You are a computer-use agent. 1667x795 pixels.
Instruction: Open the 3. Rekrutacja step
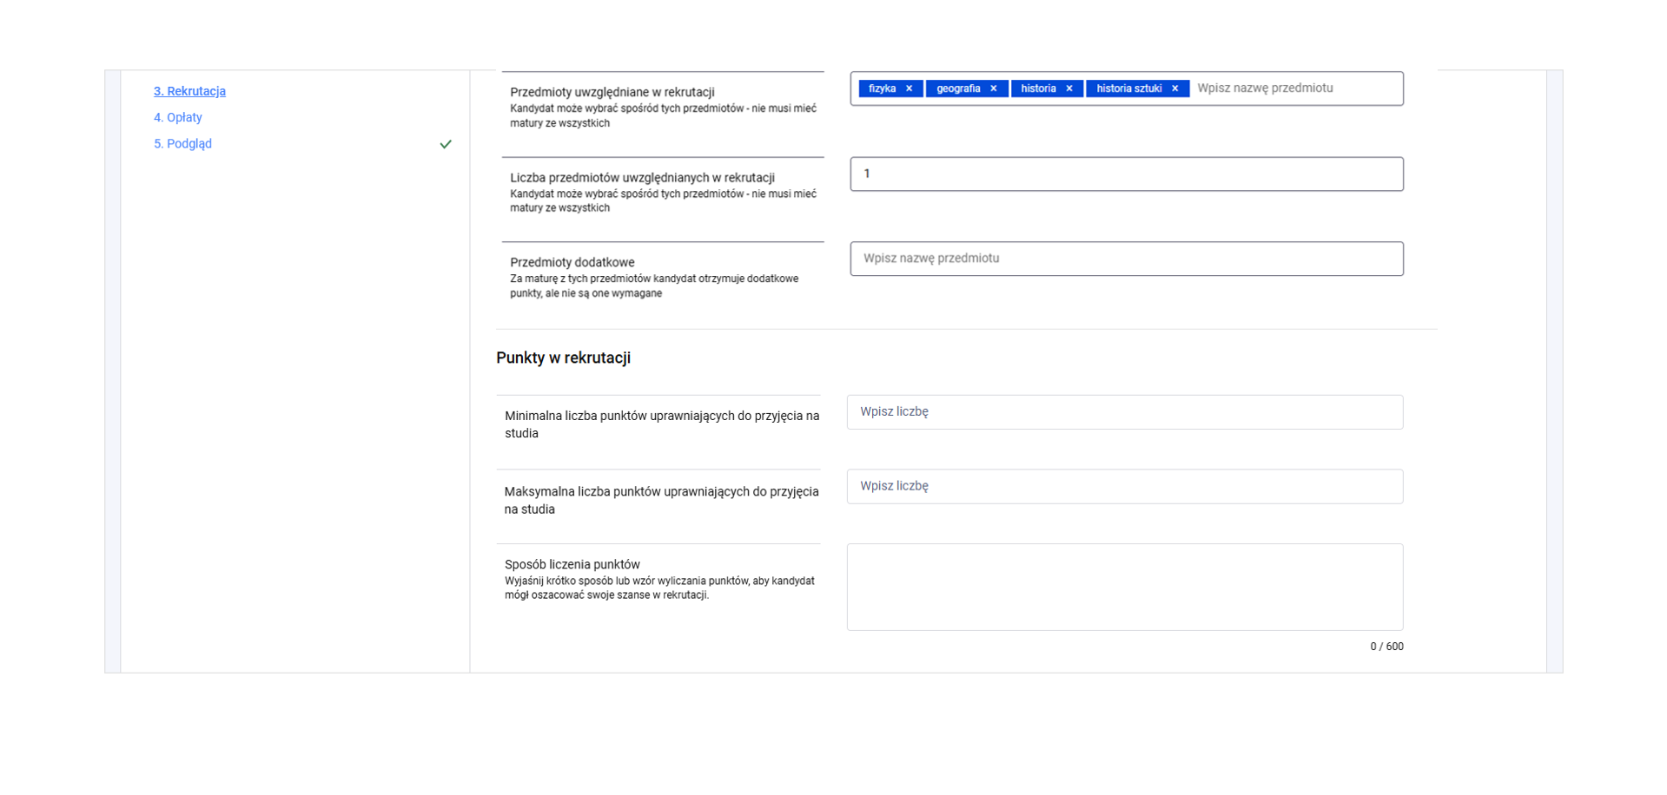coord(189,91)
